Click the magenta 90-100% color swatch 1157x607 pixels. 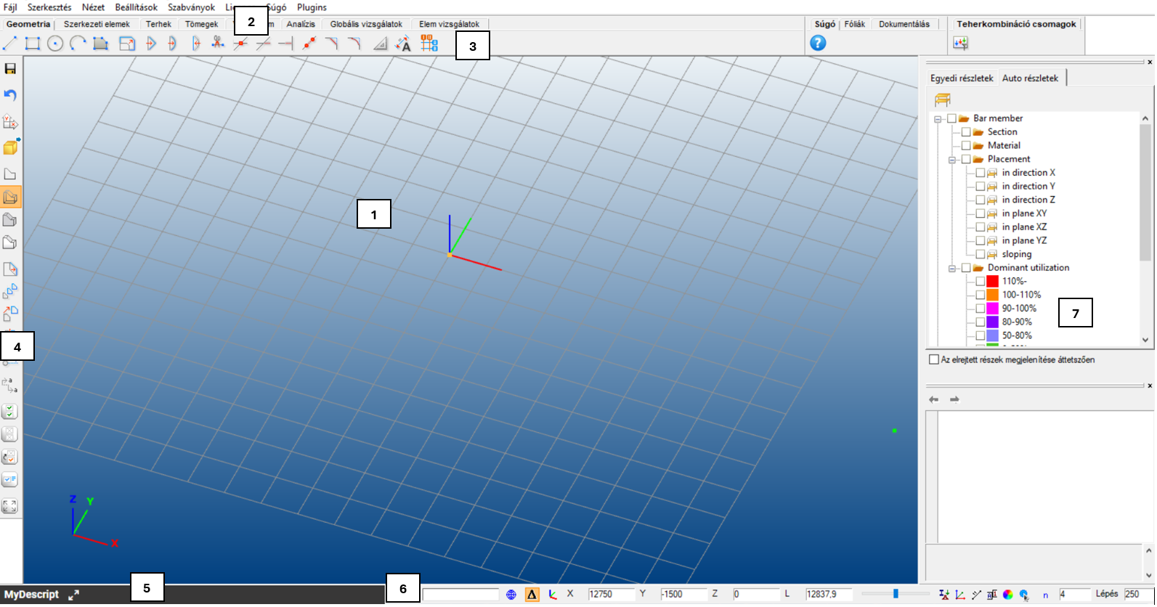[x=993, y=309]
